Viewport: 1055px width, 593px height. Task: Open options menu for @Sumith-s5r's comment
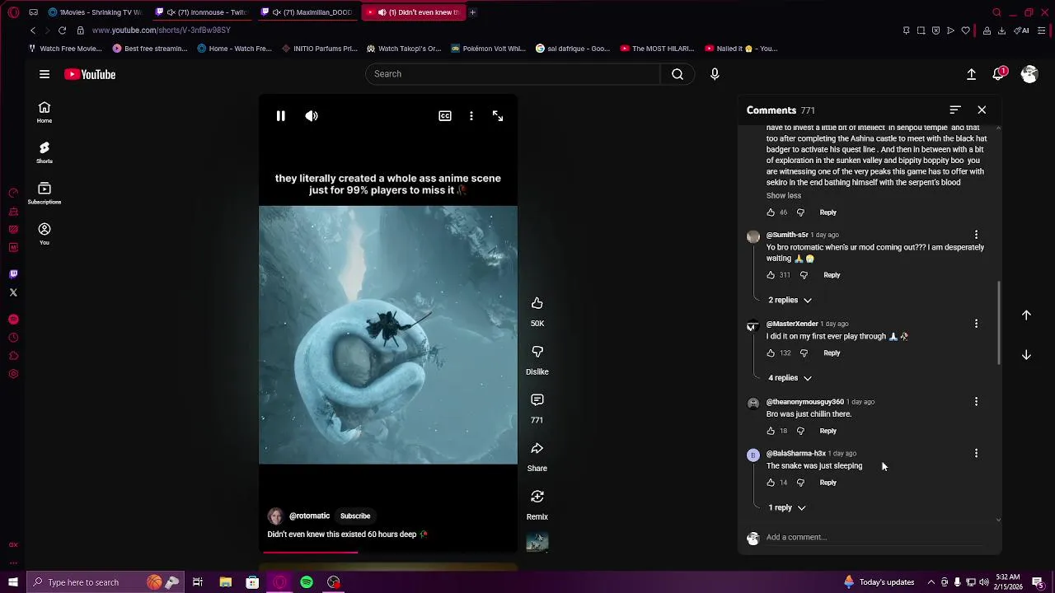coord(976,235)
